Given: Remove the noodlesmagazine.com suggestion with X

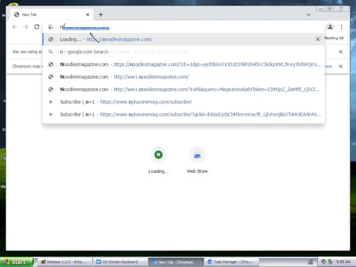Looking at the screenshot, I should pyautogui.click(x=318, y=39).
